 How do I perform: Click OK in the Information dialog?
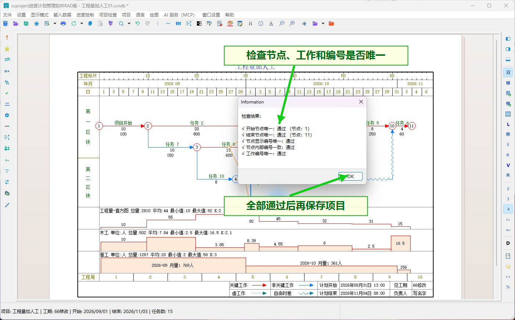click(x=350, y=177)
